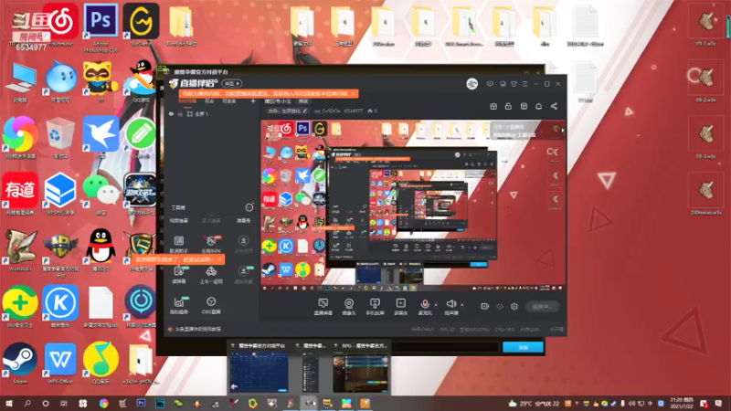Open the OBS直播 tool
Screen dimensions: 731x411
(211, 306)
